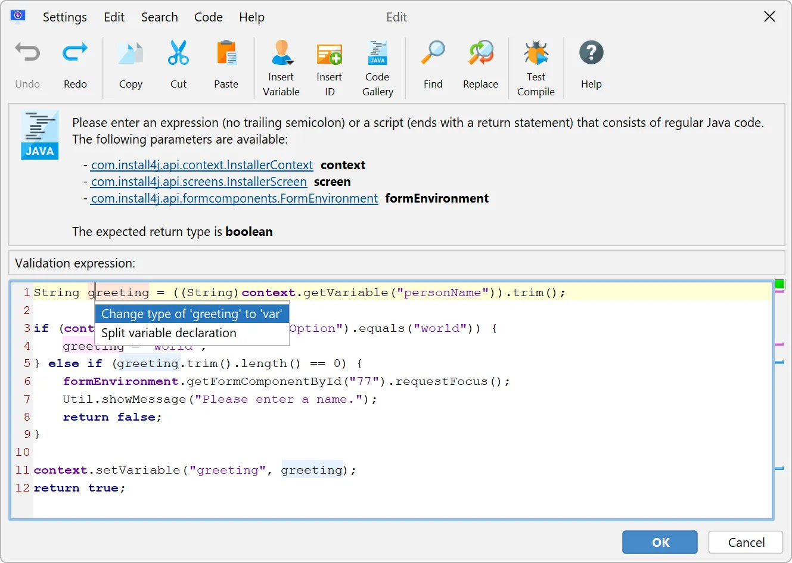This screenshot has width=792, height=563.
Task: Run Test Compile bug icon
Action: pos(536,53)
